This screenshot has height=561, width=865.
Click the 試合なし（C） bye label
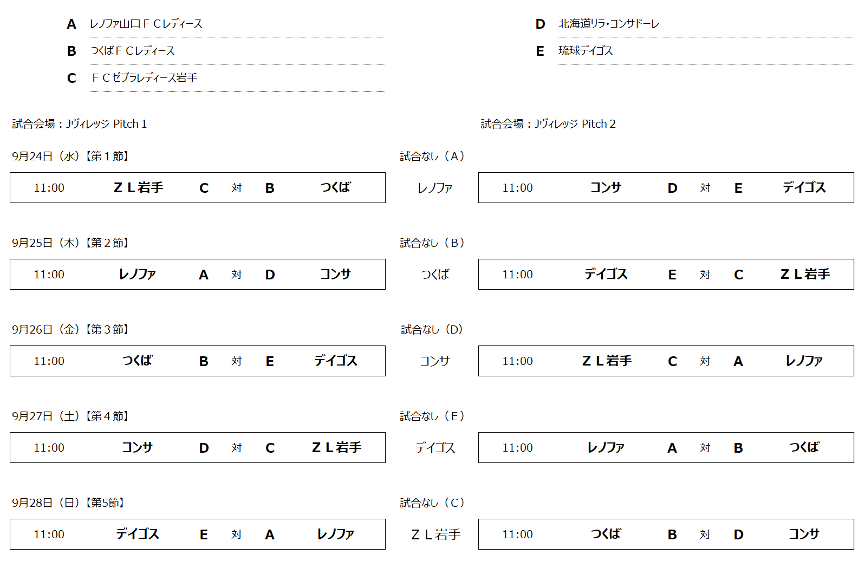pos(432,503)
